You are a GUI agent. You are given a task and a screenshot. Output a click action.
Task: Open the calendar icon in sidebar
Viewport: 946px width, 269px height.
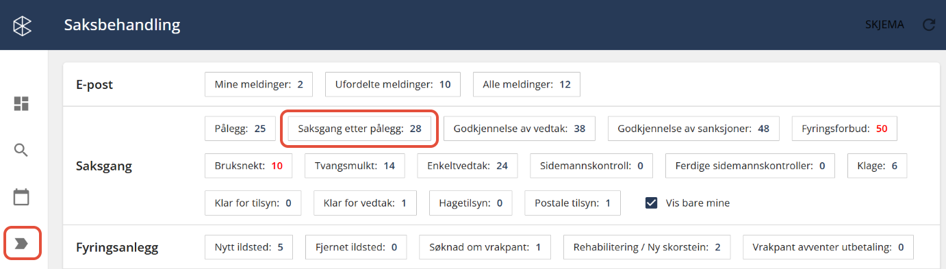pos(22,197)
